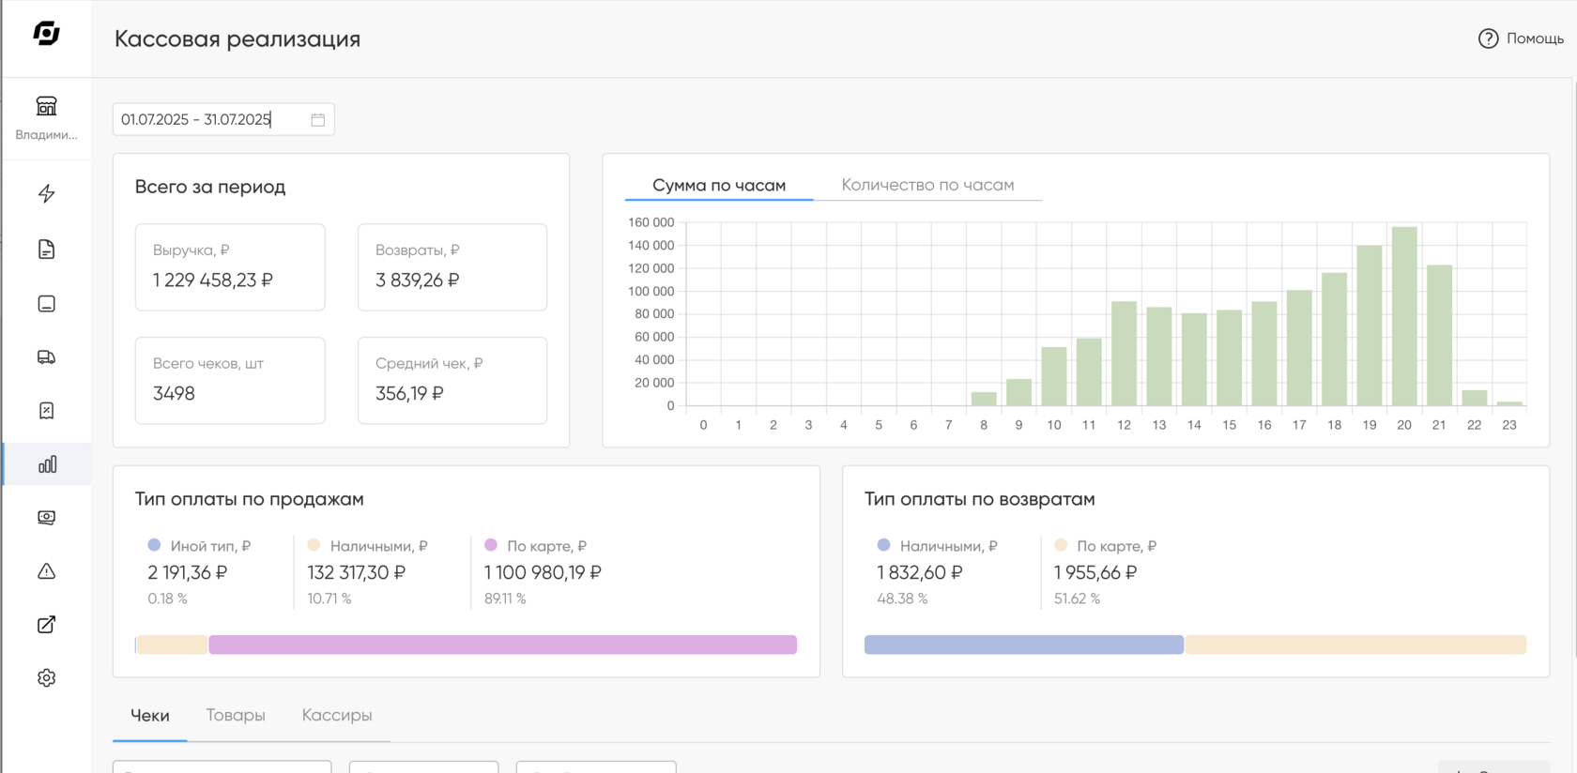Click the chart bar for hour 20

1404,316
